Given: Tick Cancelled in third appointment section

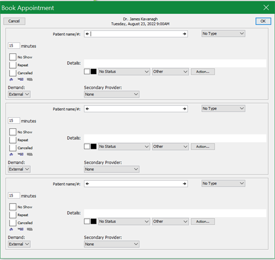Looking at the screenshot, I should pos(13,222).
